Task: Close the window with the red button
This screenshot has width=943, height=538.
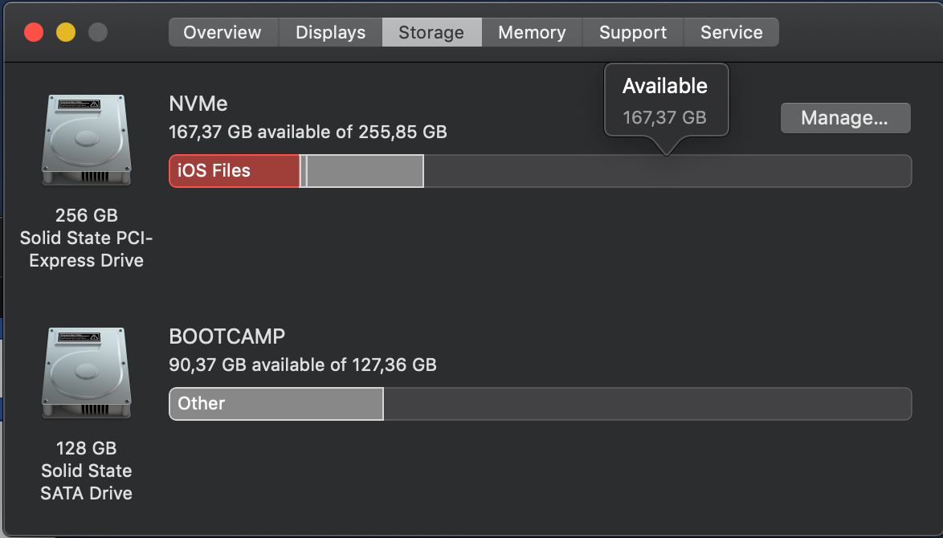Action: (34, 32)
